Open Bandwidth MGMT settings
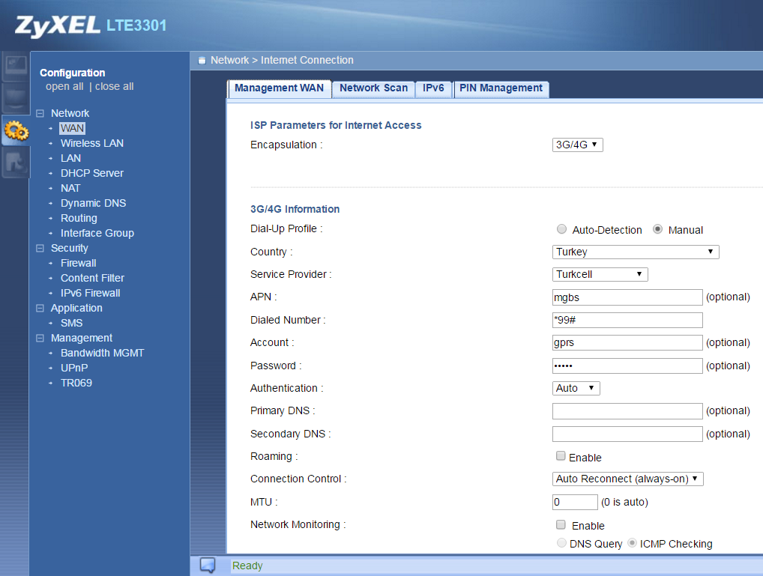The width and height of the screenshot is (763, 576). tap(102, 354)
